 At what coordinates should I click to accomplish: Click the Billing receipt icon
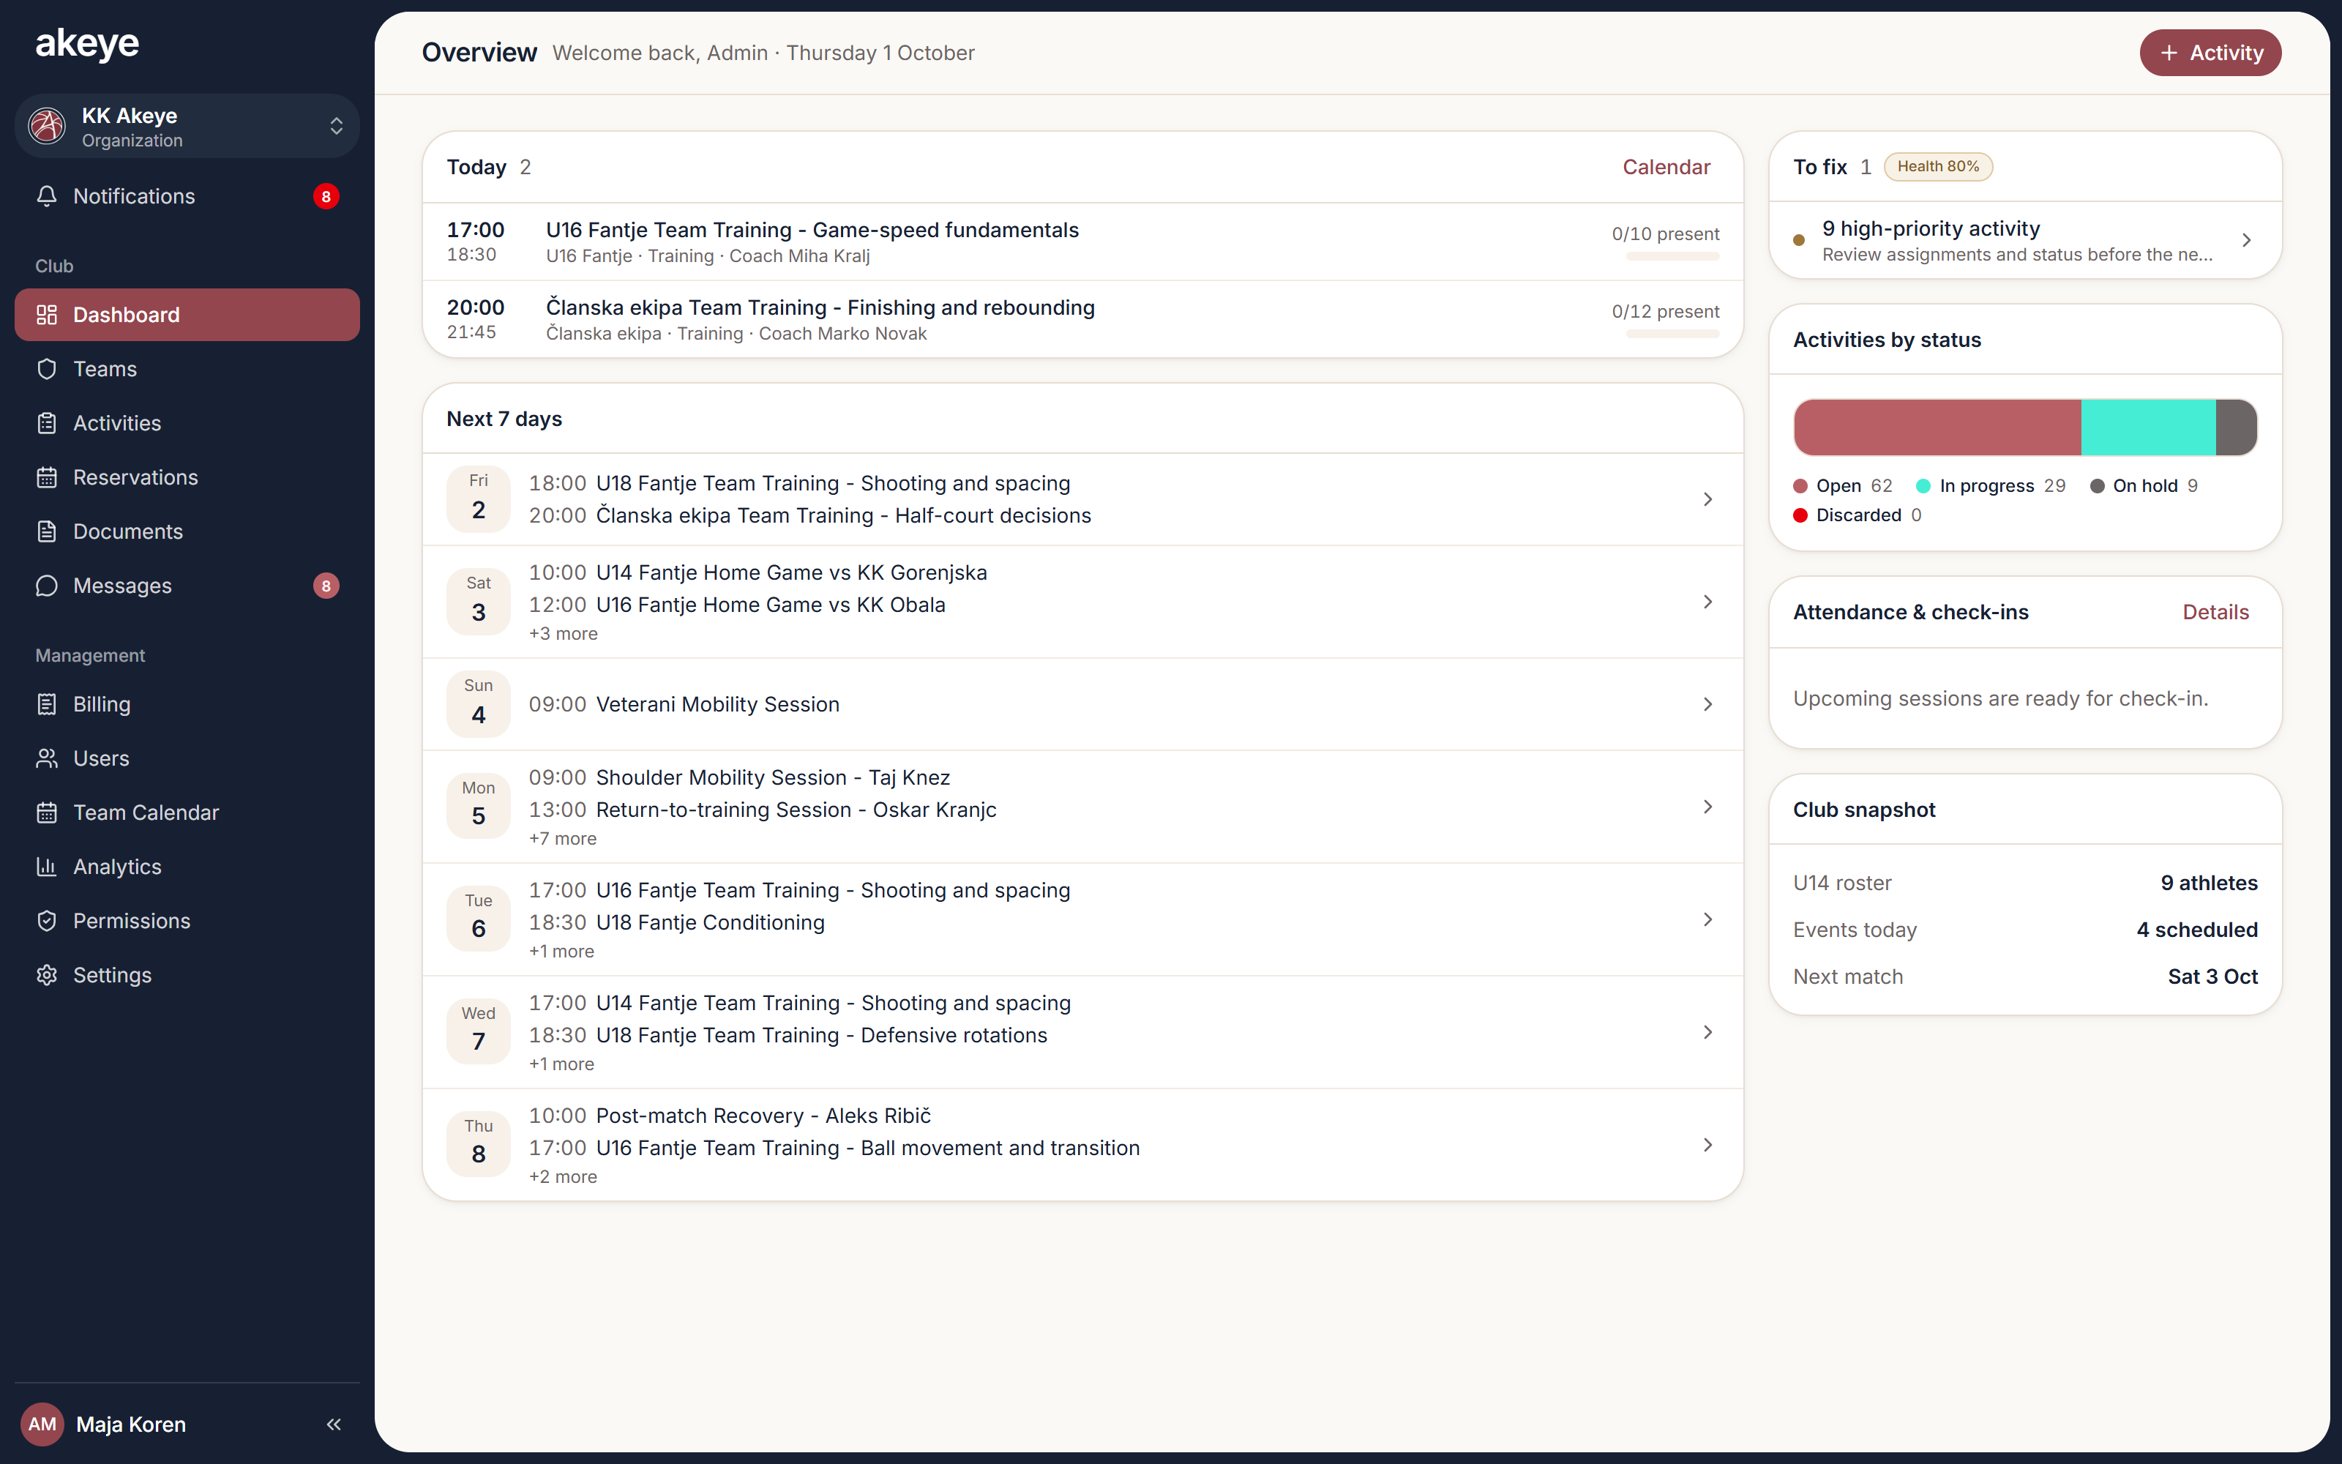[46, 704]
